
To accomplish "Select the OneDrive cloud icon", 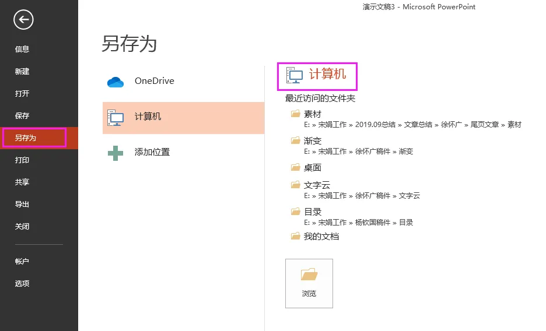I will (x=116, y=82).
